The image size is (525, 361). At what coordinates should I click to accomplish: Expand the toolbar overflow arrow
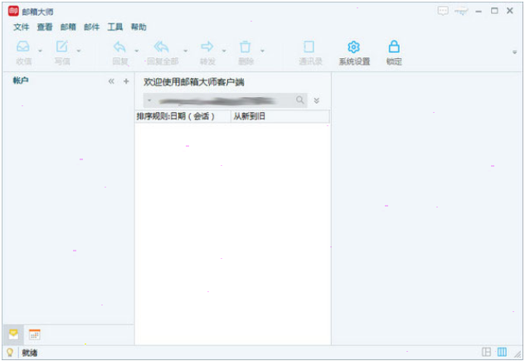pyautogui.click(x=514, y=52)
